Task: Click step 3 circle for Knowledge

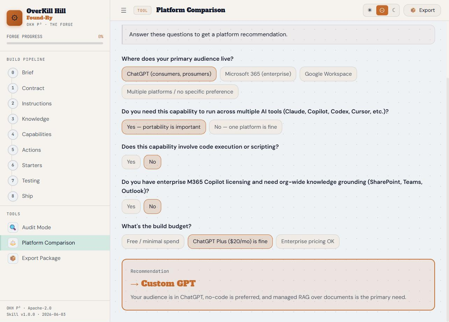Action: (13, 119)
